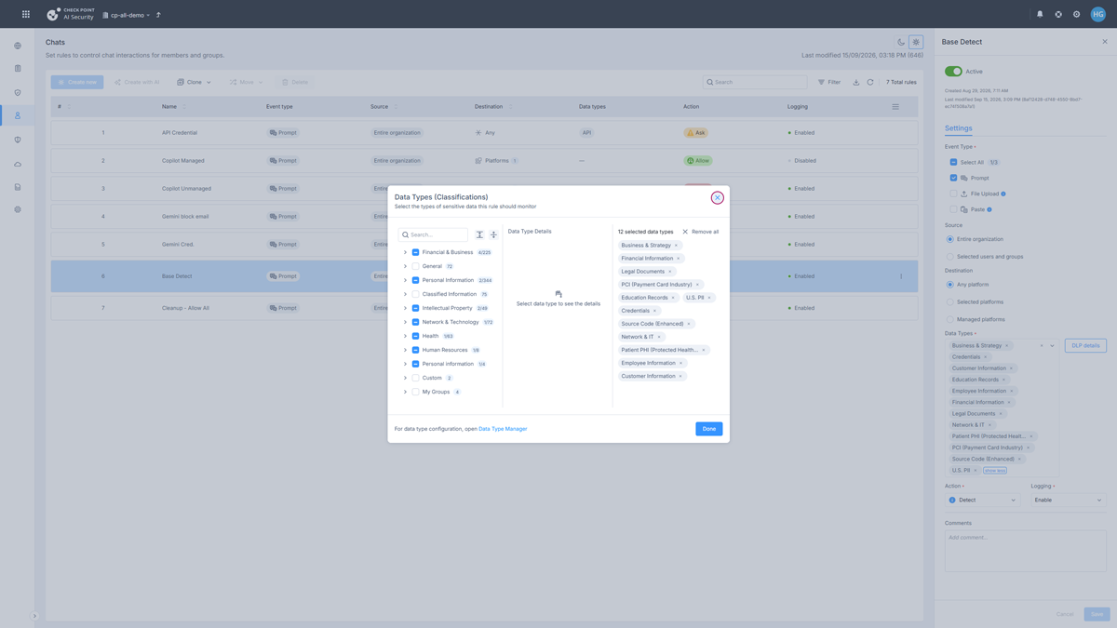The width and height of the screenshot is (1117, 628).
Task: Remove Patient PHI chip in dialog
Action: click(704, 350)
